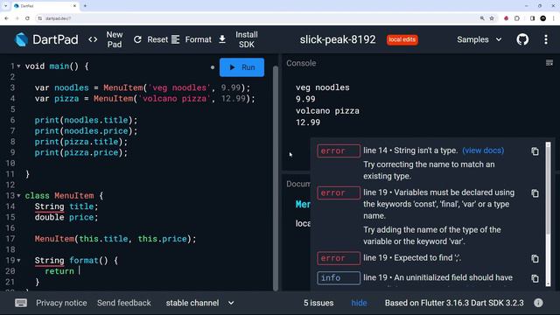Click the New Pad button label
This screenshot has width=560, height=315.
click(115, 39)
